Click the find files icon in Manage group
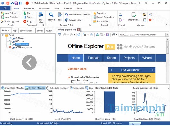 point(145,15)
